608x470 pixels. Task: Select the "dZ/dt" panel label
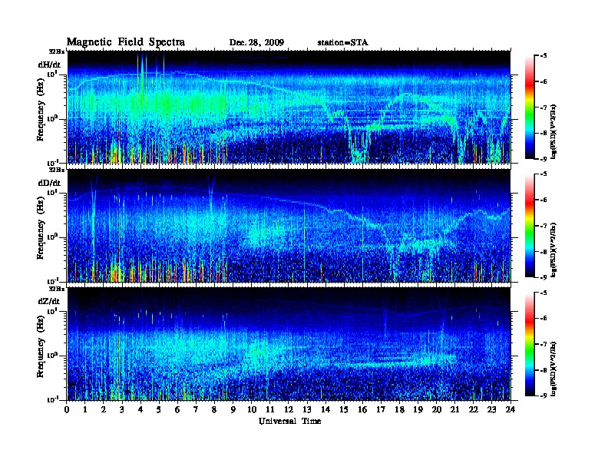click(x=49, y=301)
